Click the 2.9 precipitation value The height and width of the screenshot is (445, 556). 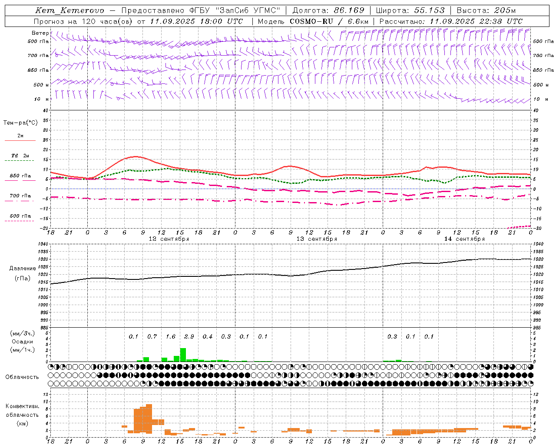(x=189, y=337)
